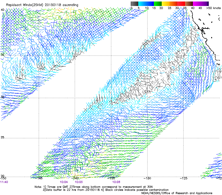The width and height of the screenshot is (222, 195).
Task: Click the purple '11:40' pass time
Action: click(x=4, y=182)
